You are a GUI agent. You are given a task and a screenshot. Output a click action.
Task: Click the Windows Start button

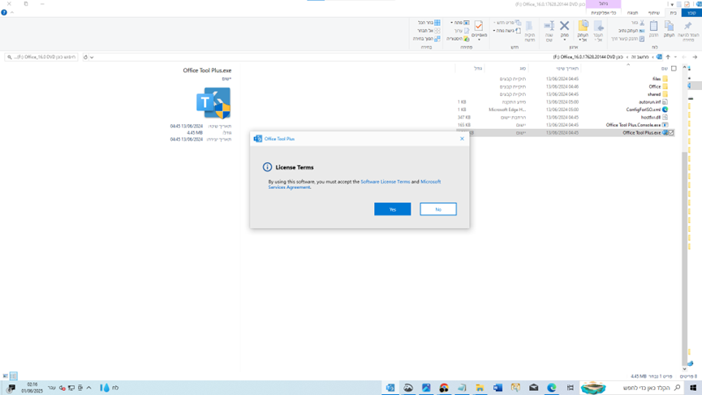[x=693, y=388]
